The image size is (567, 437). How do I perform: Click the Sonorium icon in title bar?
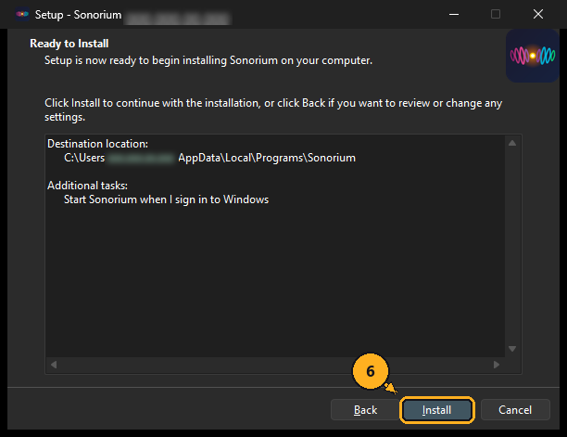point(22,14)
